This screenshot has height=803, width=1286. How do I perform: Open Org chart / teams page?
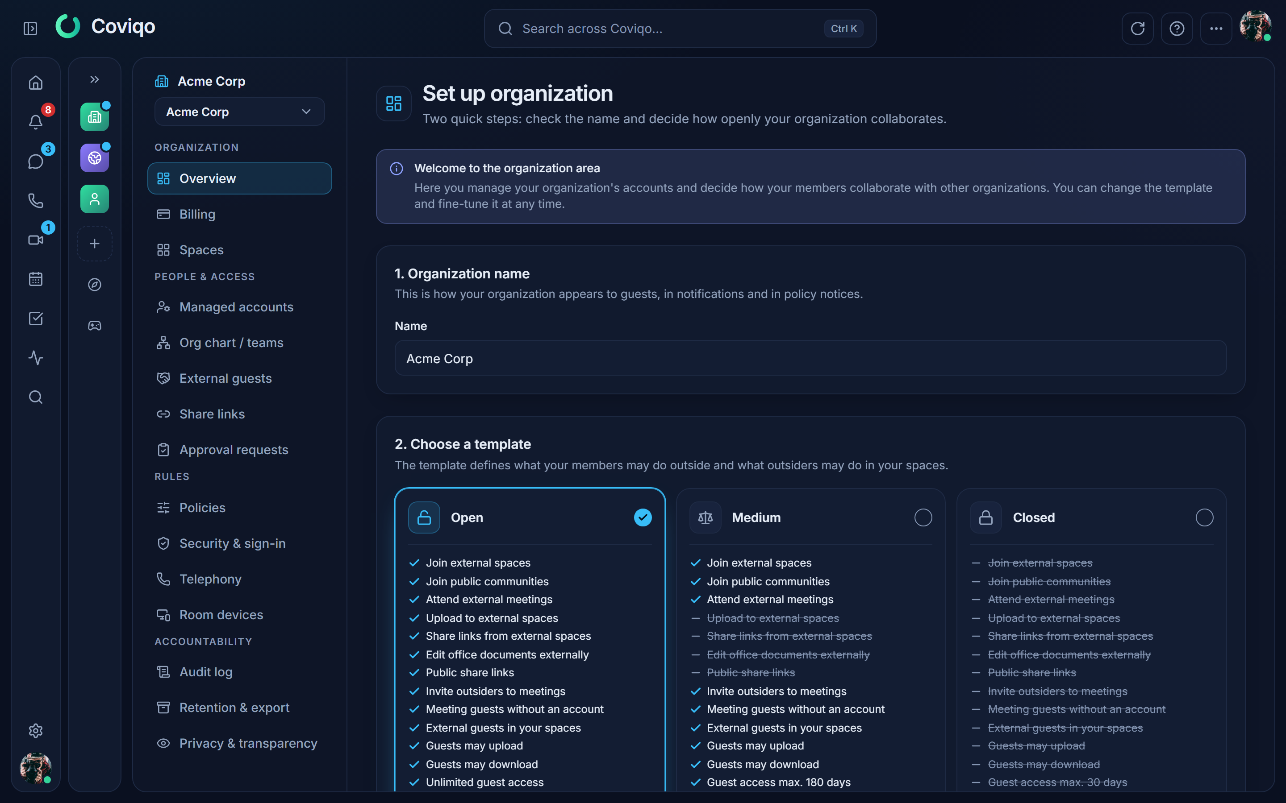tap(240, 343)
